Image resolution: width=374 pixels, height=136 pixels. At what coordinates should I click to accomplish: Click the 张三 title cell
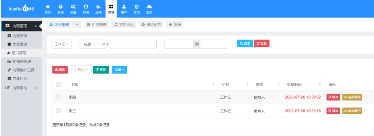pos(72,111)
